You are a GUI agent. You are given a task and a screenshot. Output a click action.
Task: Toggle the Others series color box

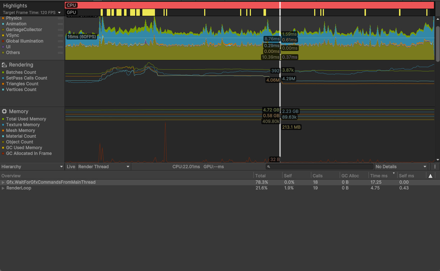(x=3, y=52)
